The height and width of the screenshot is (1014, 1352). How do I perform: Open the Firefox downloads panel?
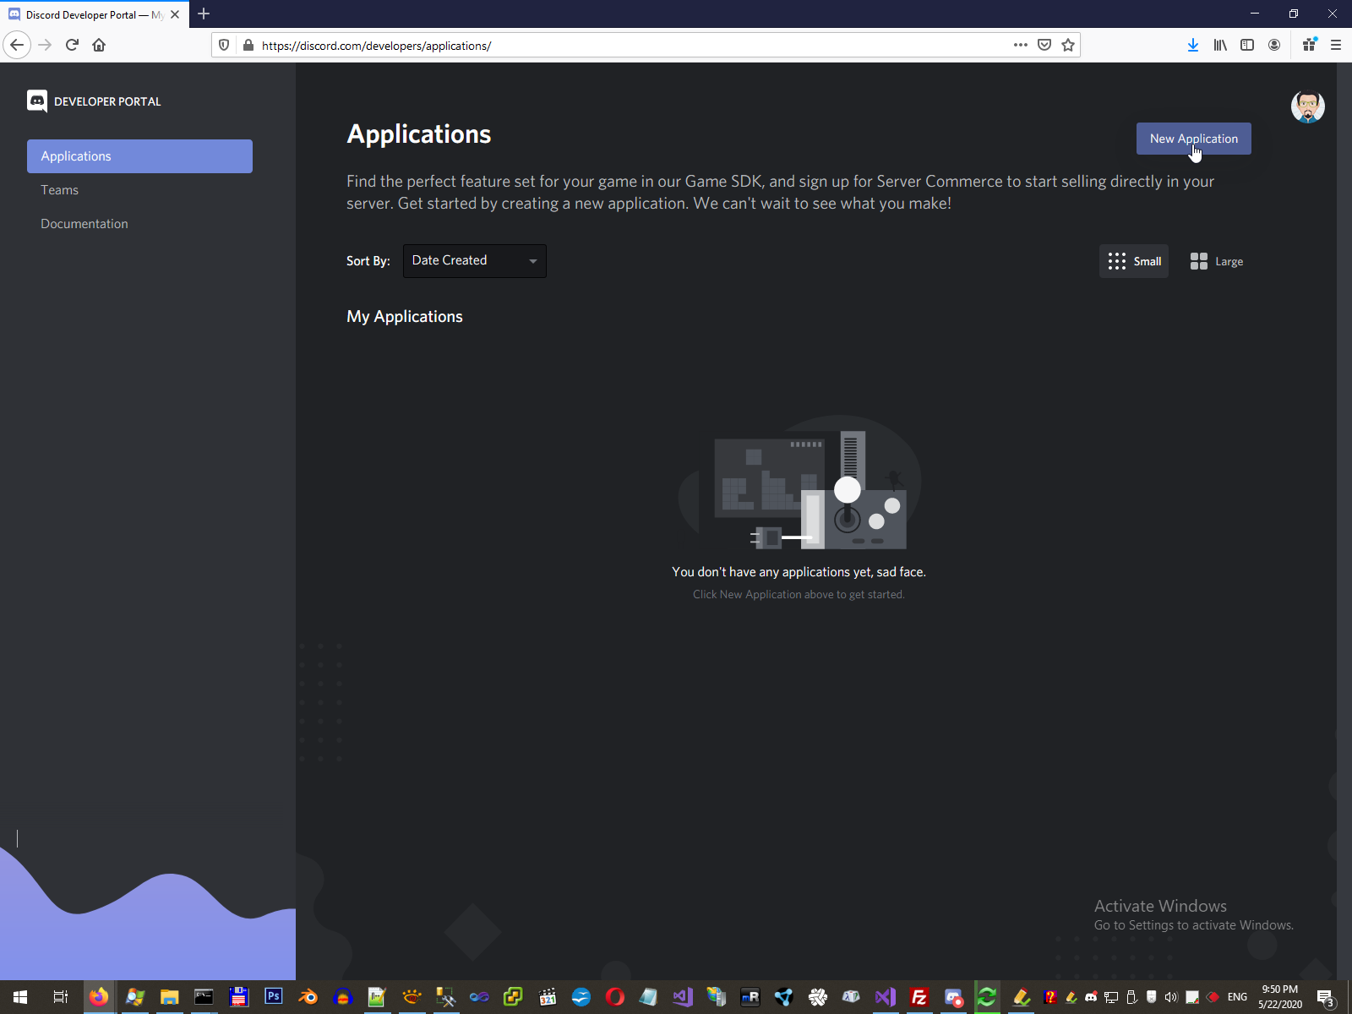click(x=1192, y=45)
